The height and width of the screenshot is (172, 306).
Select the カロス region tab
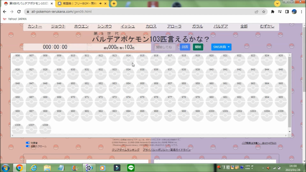click(x=151, y=26)
